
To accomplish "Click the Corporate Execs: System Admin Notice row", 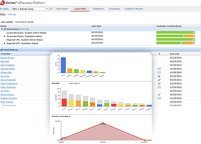I will click(x=100, y=33).
